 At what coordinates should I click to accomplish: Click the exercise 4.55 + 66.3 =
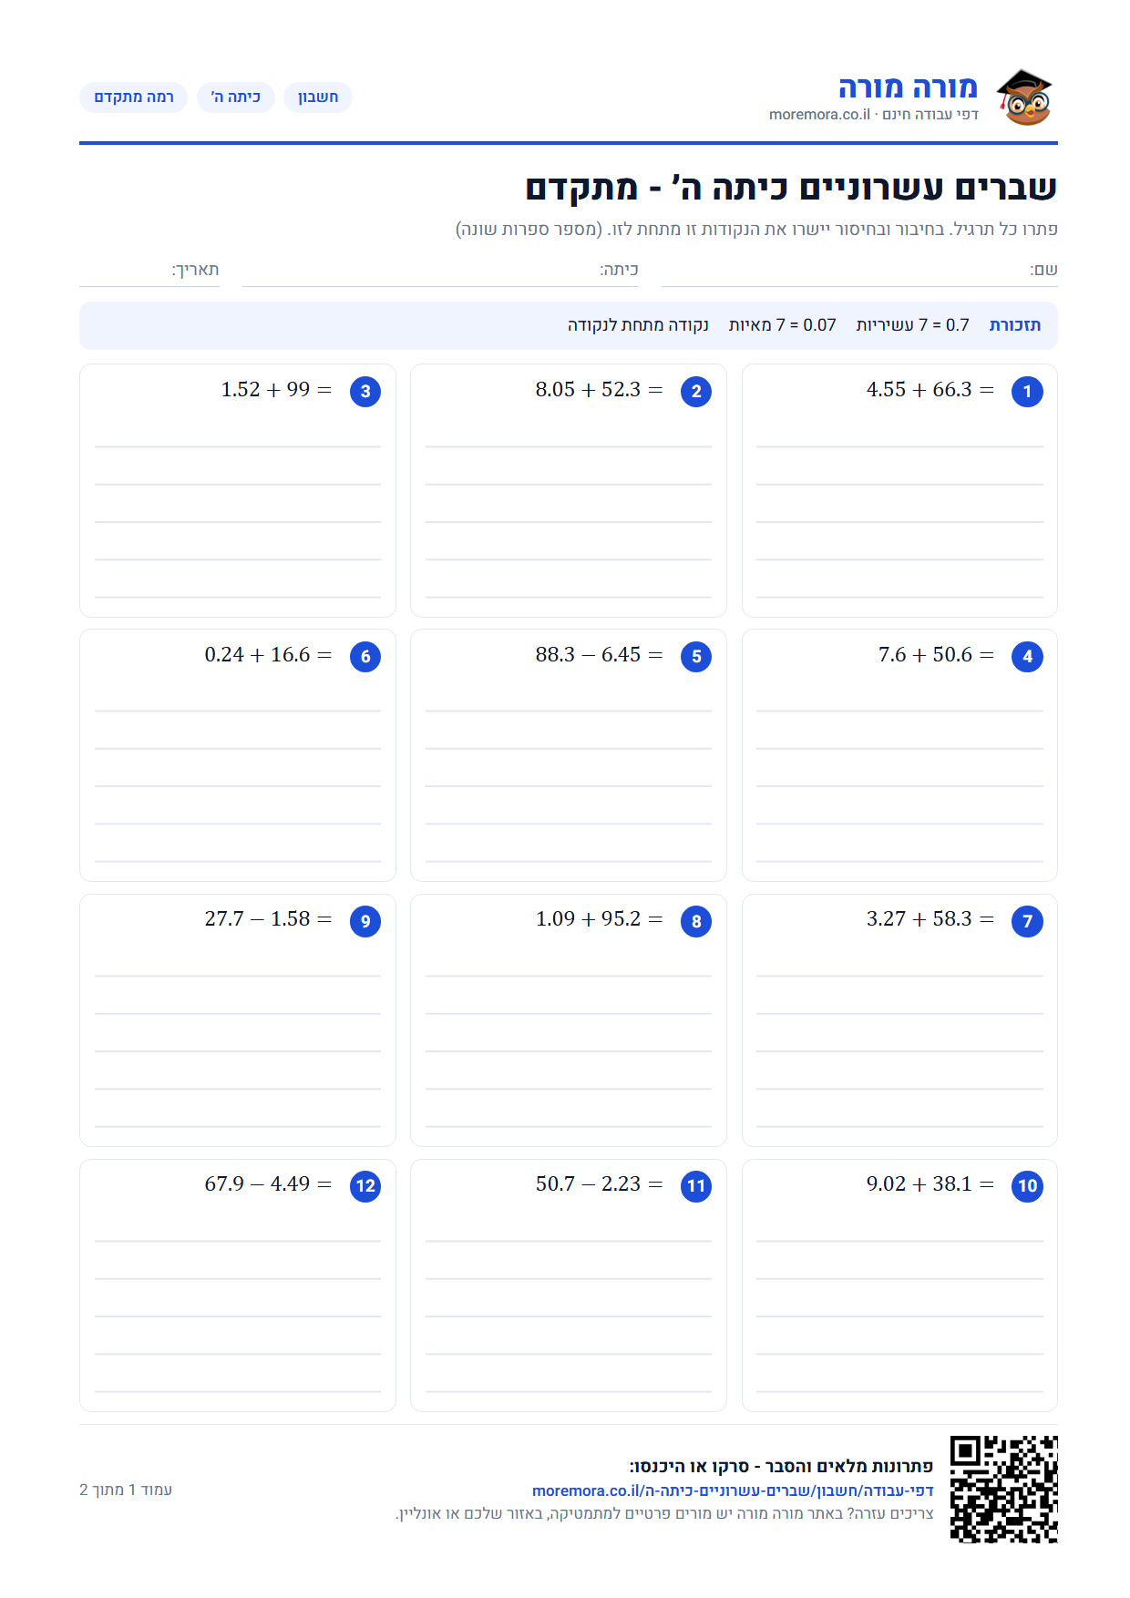point(930,390)
